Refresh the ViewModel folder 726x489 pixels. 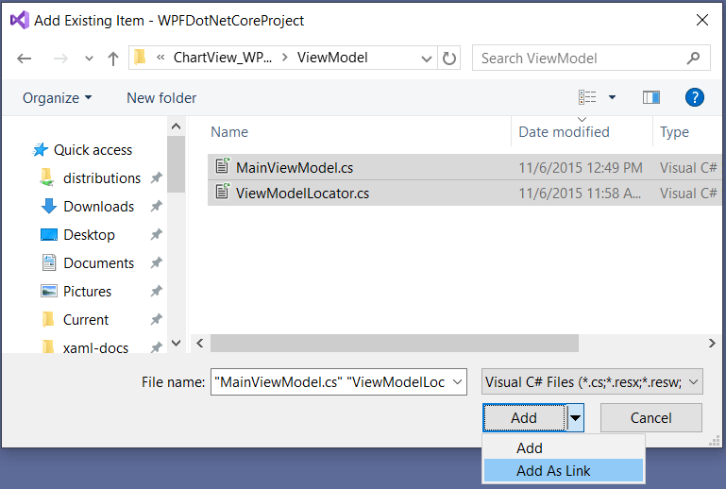449,59
